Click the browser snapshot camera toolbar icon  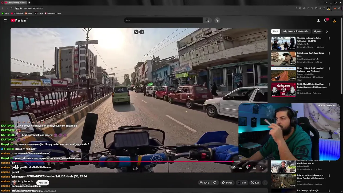point(304,8)
